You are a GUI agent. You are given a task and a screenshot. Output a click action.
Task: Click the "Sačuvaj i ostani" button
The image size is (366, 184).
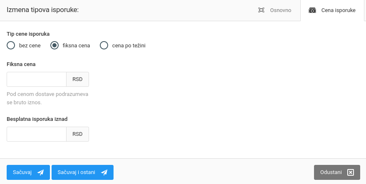pyautogui.click(x=82, y=172)
